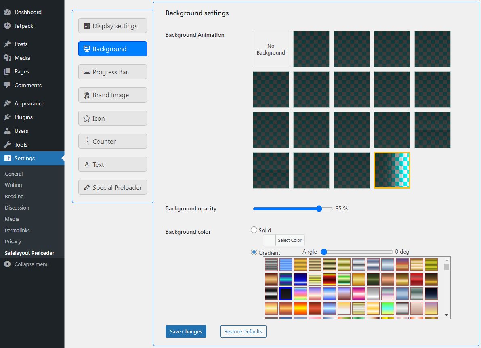
Task: Open the Special Preloader tab
Action: click(113, 187)
